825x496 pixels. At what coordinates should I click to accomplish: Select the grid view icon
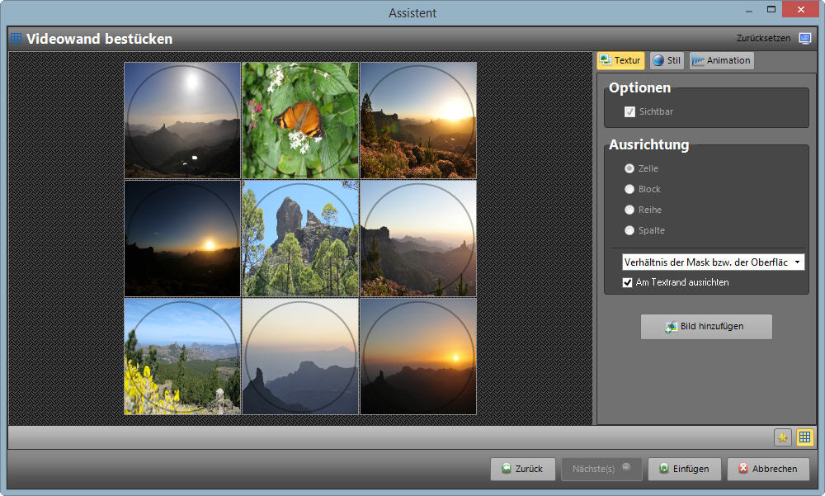pos(805,437)
